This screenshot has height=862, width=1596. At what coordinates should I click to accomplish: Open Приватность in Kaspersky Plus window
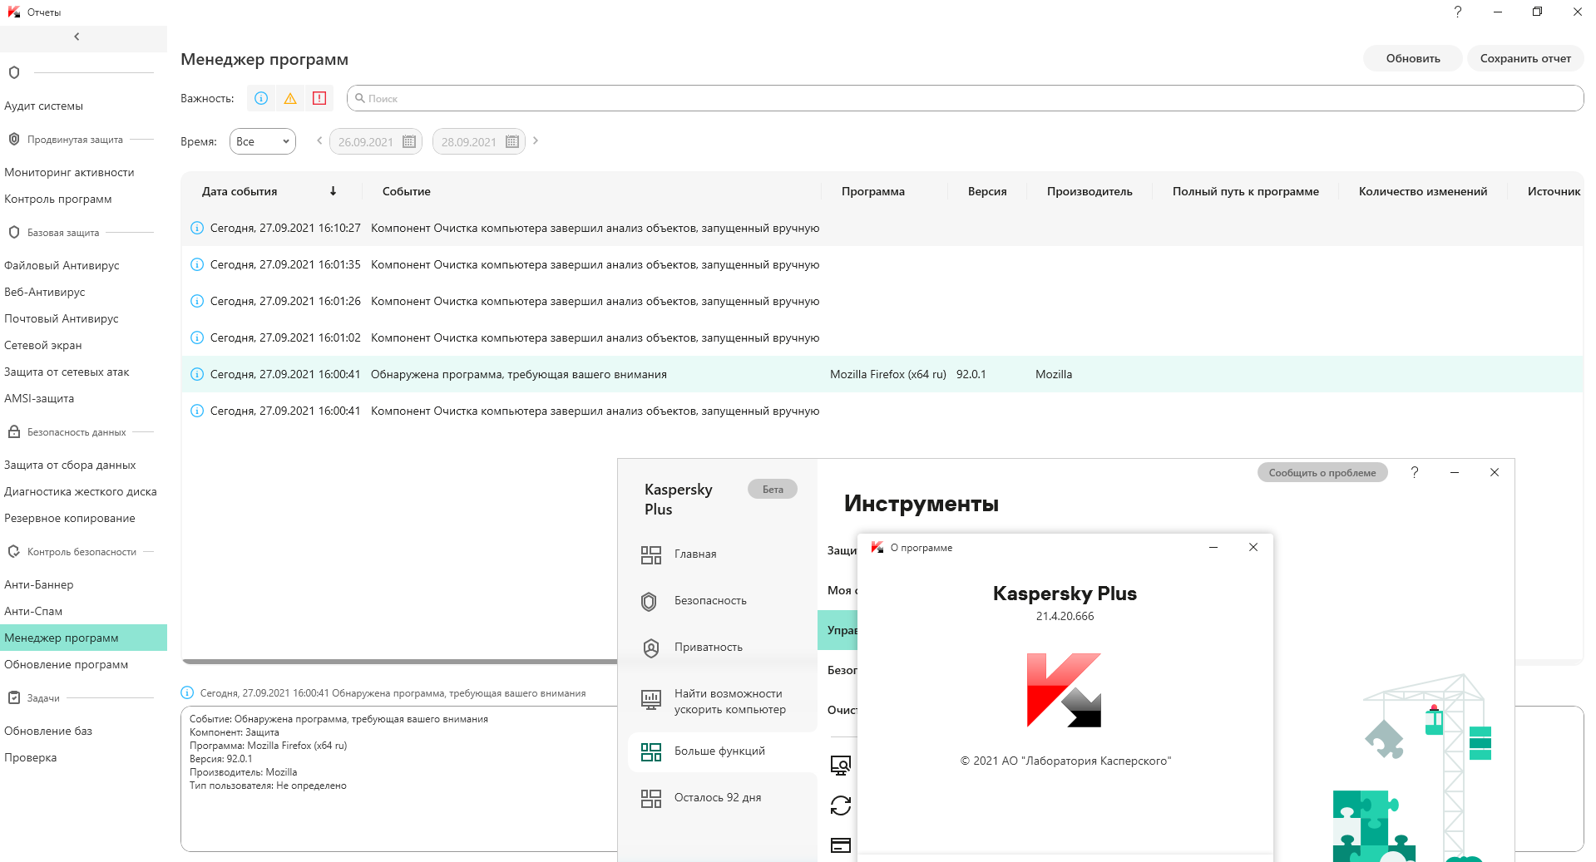tap(709, 647)
